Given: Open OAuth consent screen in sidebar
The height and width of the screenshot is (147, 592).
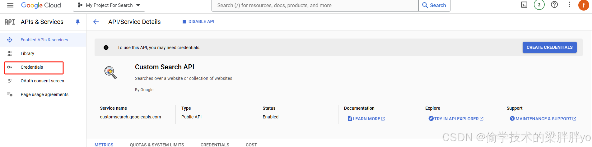Looking at the screenshot, I should point(42,81).
